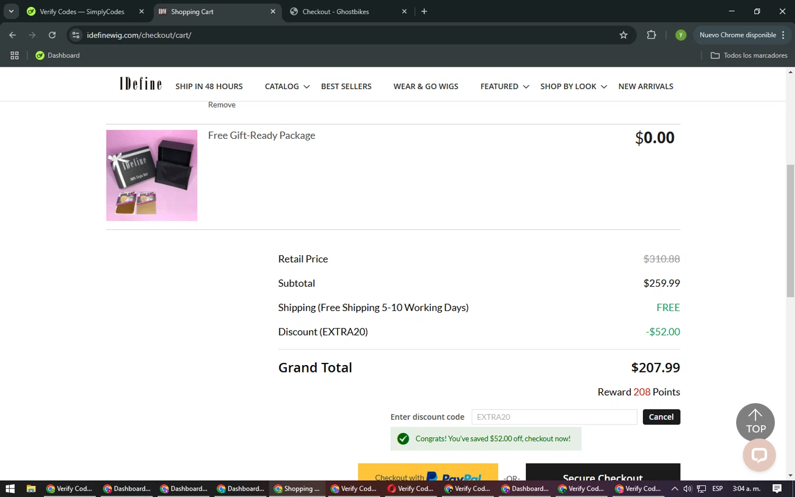Checkout with PayPal button
This screenshot has height=497, width=795.
[x=428, y=472]
